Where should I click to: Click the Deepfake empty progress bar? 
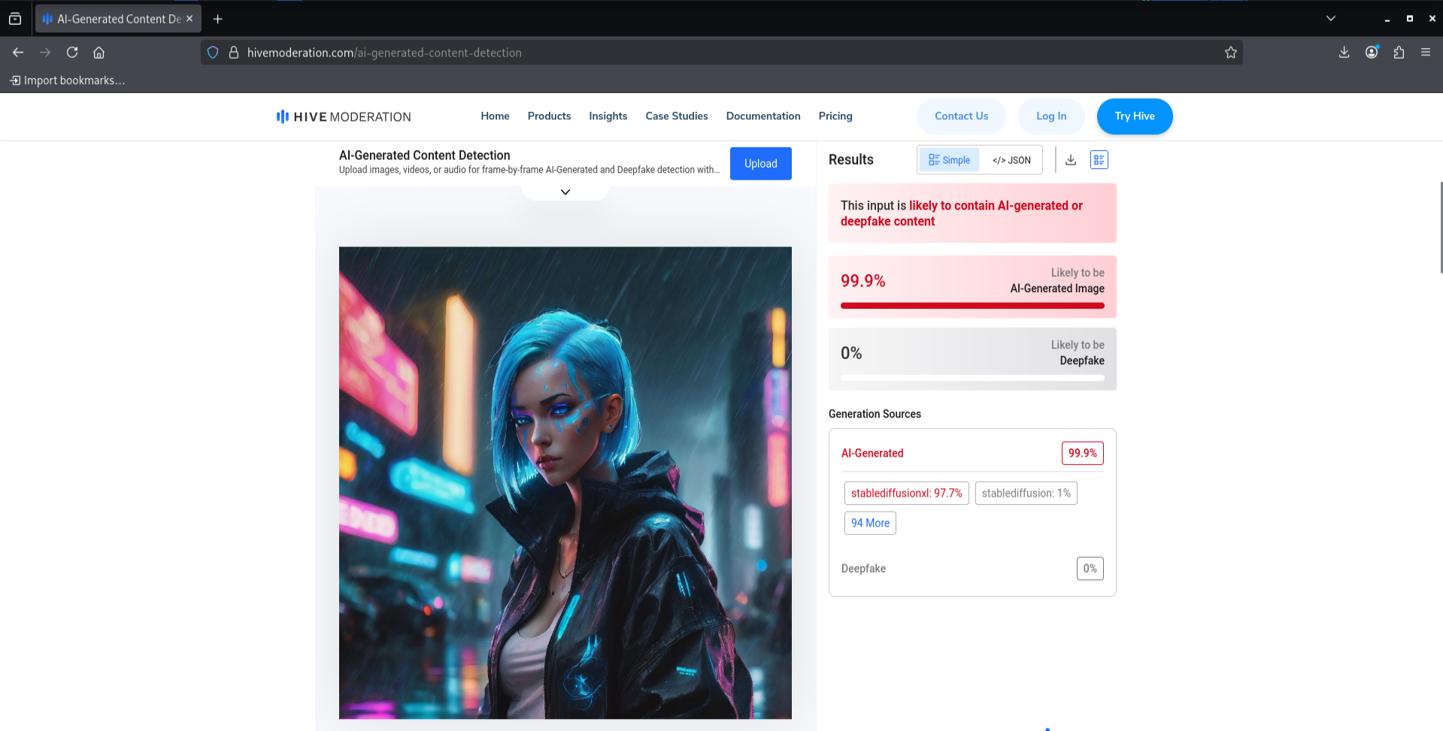(972, 378)
